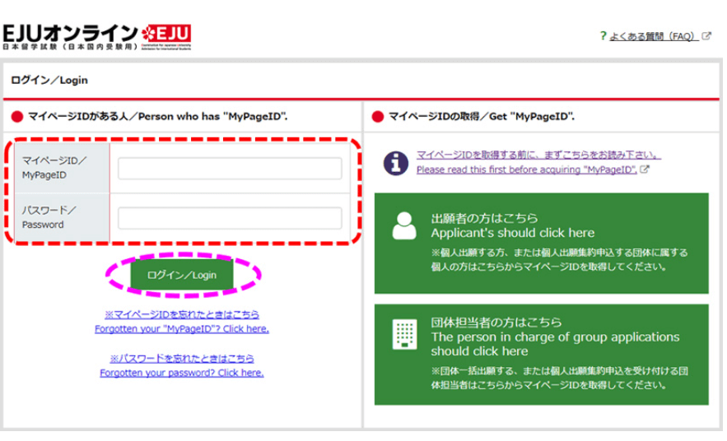Open Japanese read-before-acquiring MyPageID link
The image size is (727, 441).
point(538,155)
